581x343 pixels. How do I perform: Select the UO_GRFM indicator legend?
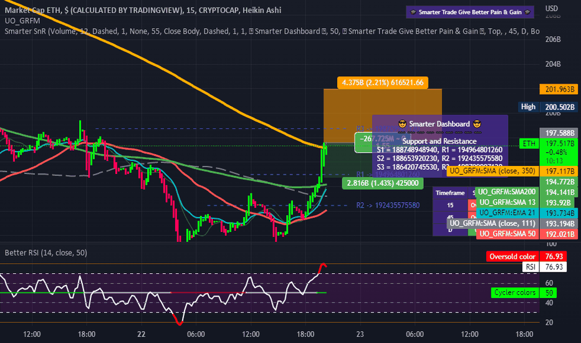(x=22, y=21)
